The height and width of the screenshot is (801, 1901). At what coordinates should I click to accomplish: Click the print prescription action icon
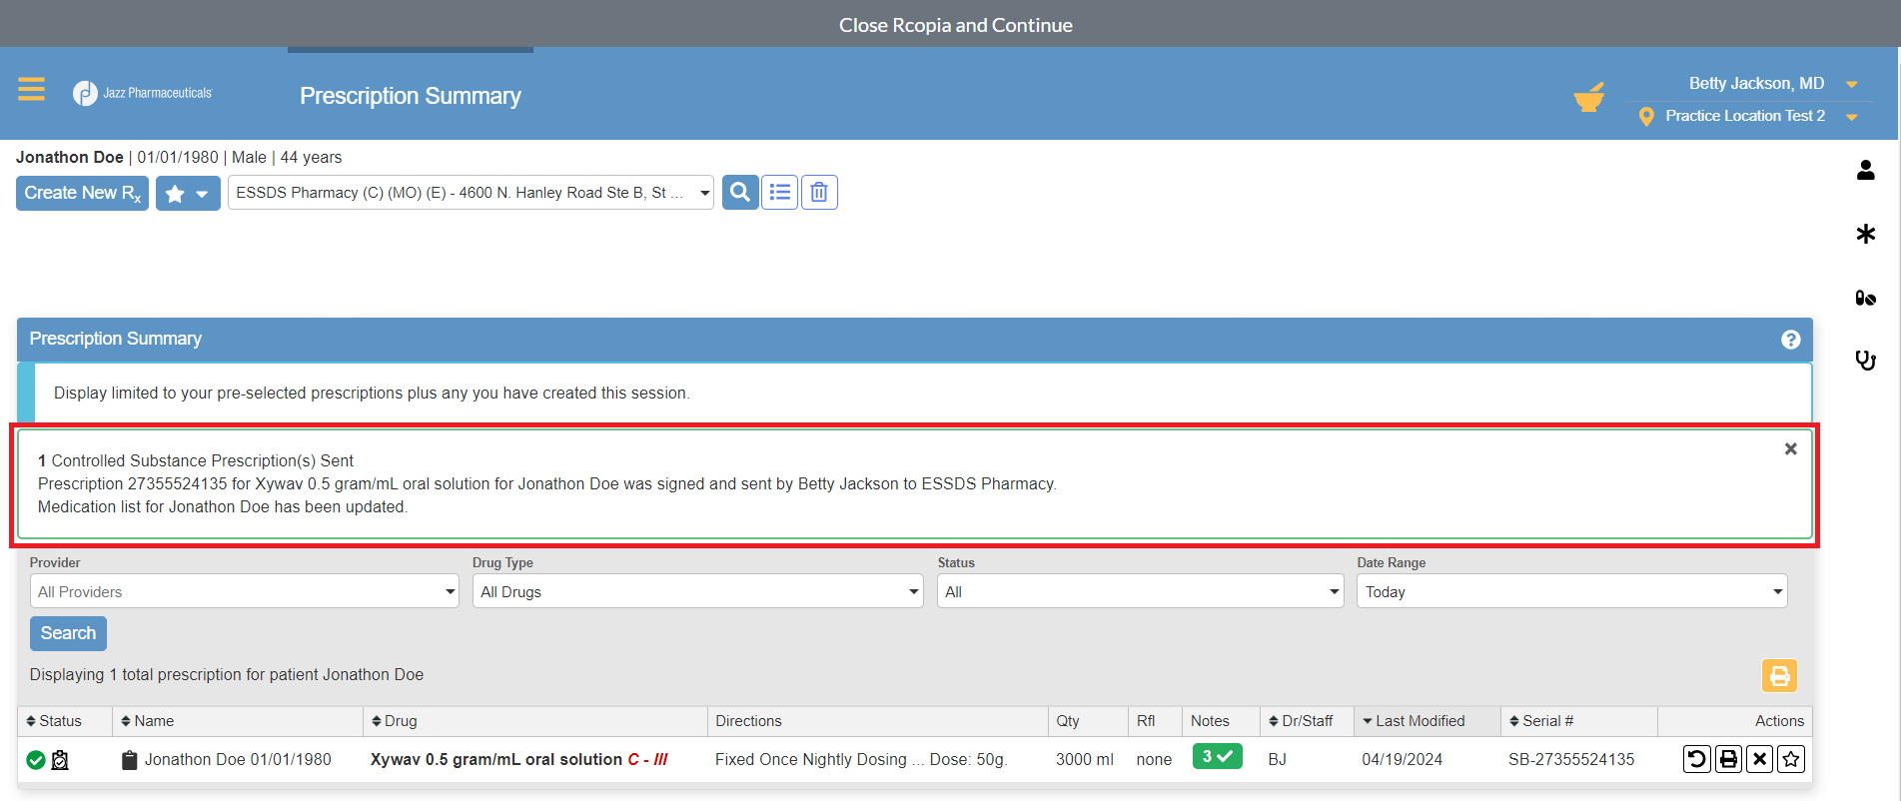coord(1728,759)
